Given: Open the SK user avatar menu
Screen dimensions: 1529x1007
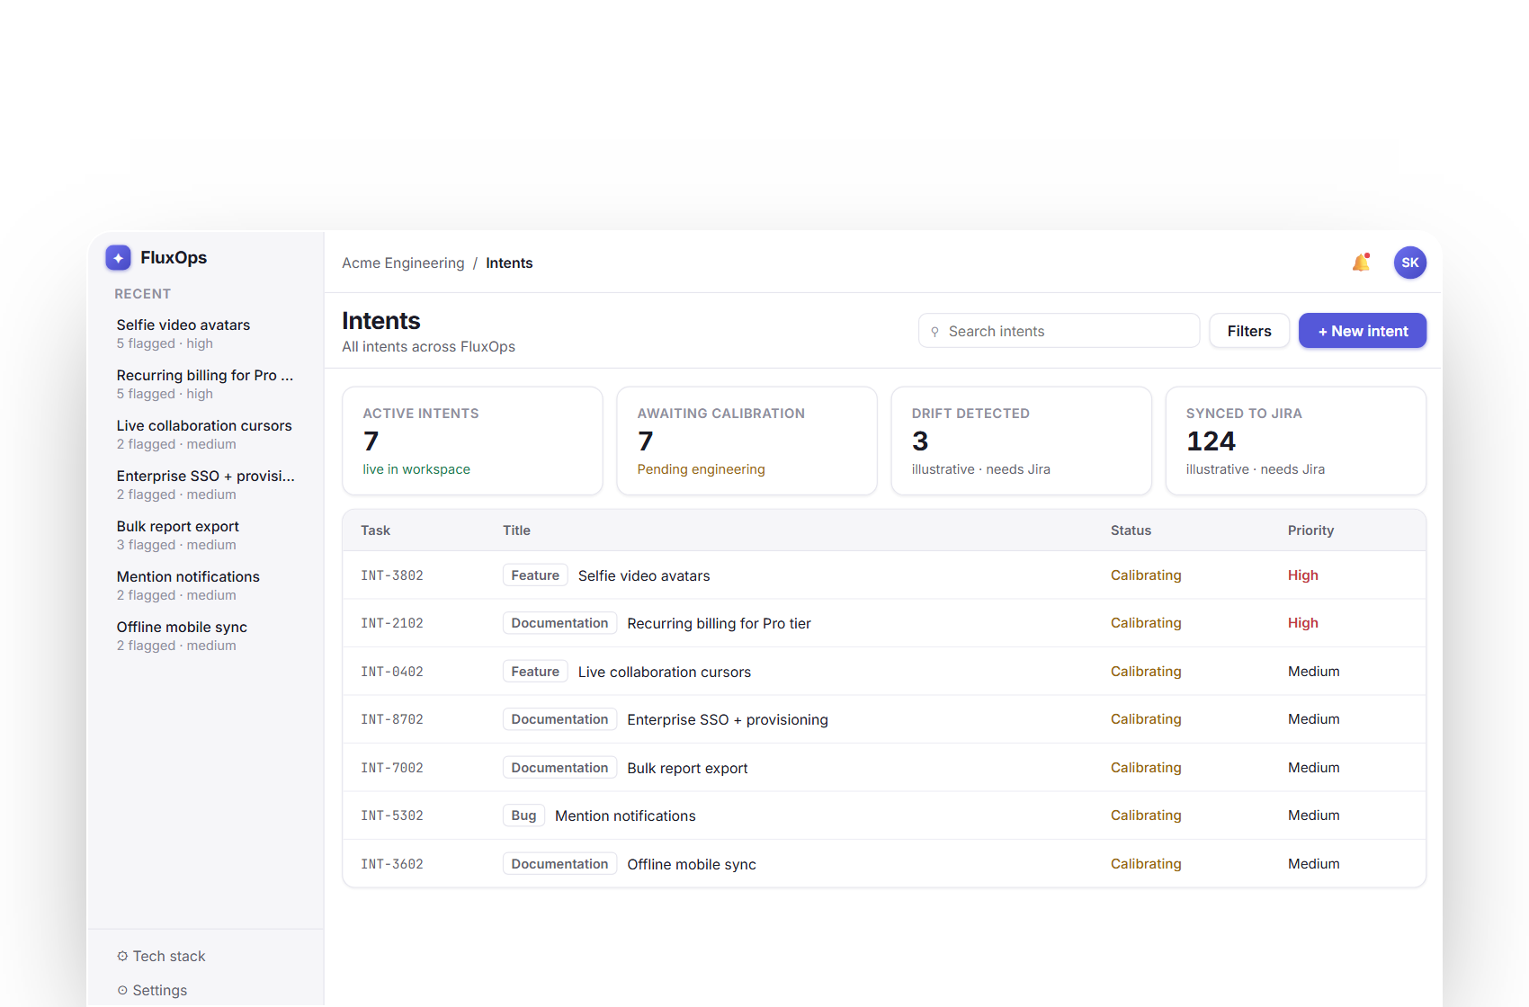Looking at the screenshot, I should click(1409, 263).
